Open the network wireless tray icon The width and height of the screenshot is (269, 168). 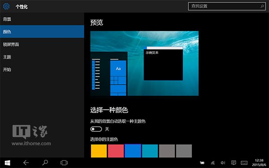[213, 163]
